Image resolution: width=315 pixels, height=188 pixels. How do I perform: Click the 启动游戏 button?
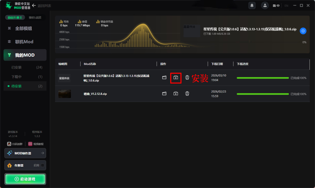(x=25, y=179)
